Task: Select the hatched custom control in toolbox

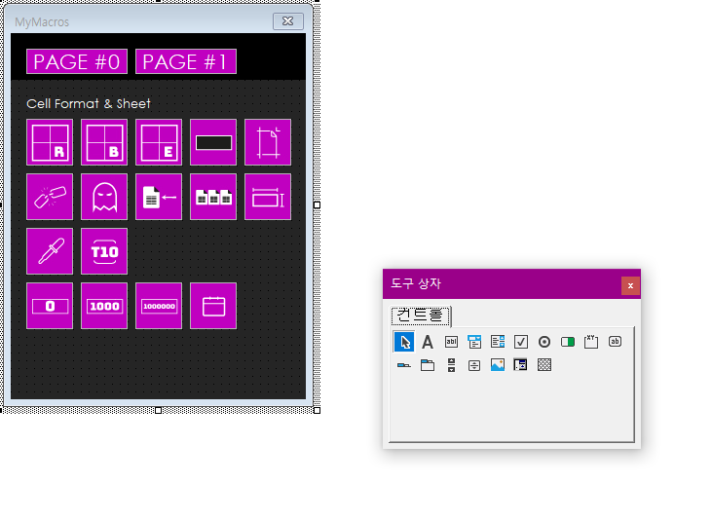Action: (544, 365)
